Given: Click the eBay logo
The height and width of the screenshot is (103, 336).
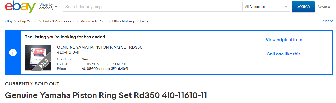Looking at the screenshot, I should click(x=20, y=7).
